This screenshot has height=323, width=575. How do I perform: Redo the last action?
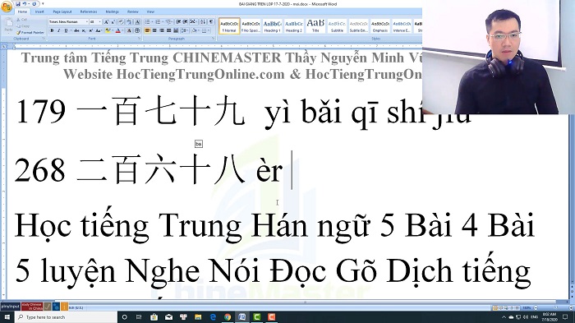[34, 4]
